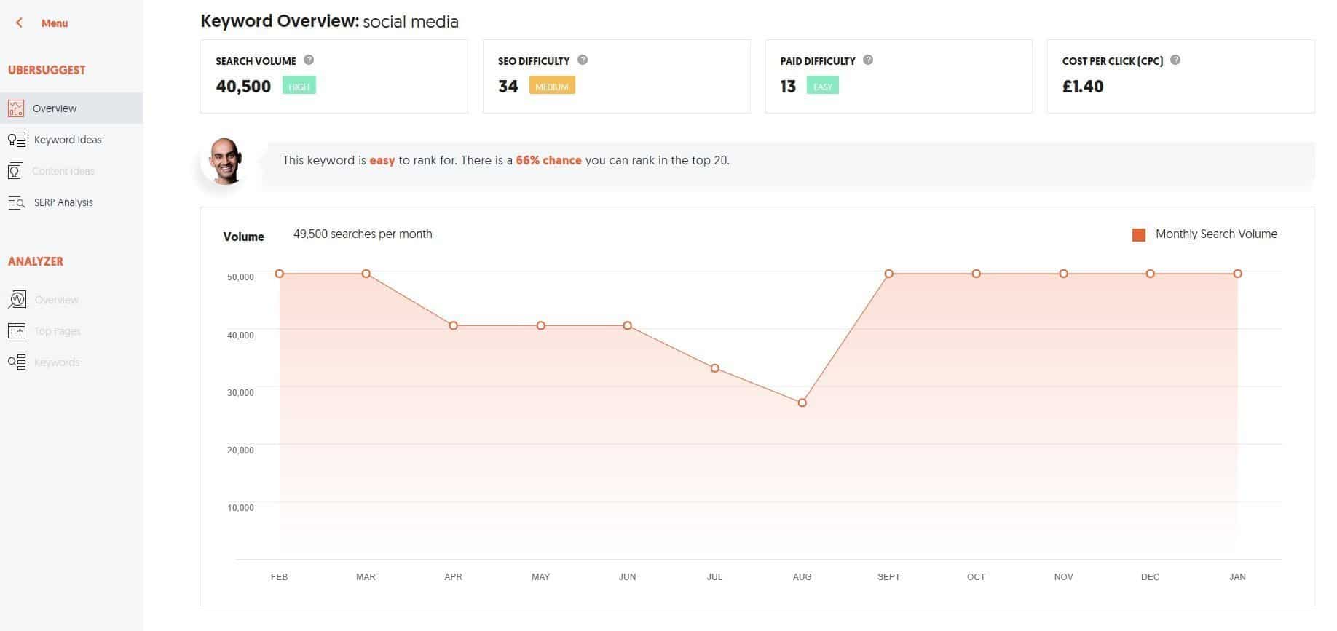The height and width of the screenshot is (631, 1337).
Task: Click the Ubersuggest section heading
Action: tap(47, 70)
